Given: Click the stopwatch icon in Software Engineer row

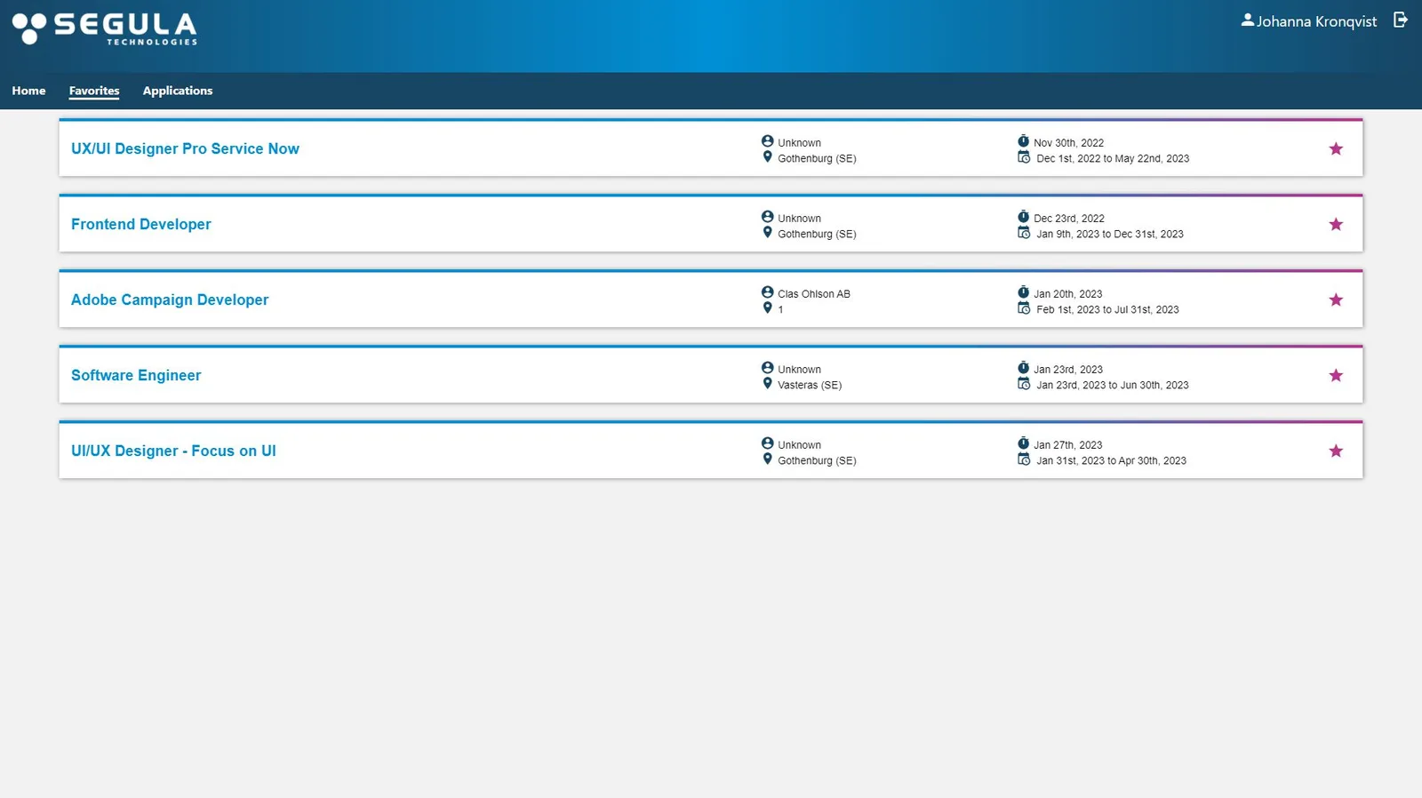Looking at the screenshot, I should tap(1023, 368).
